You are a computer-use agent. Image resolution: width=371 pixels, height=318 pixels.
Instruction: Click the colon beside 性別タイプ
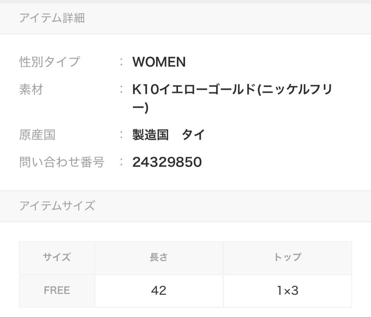point(121,62)
